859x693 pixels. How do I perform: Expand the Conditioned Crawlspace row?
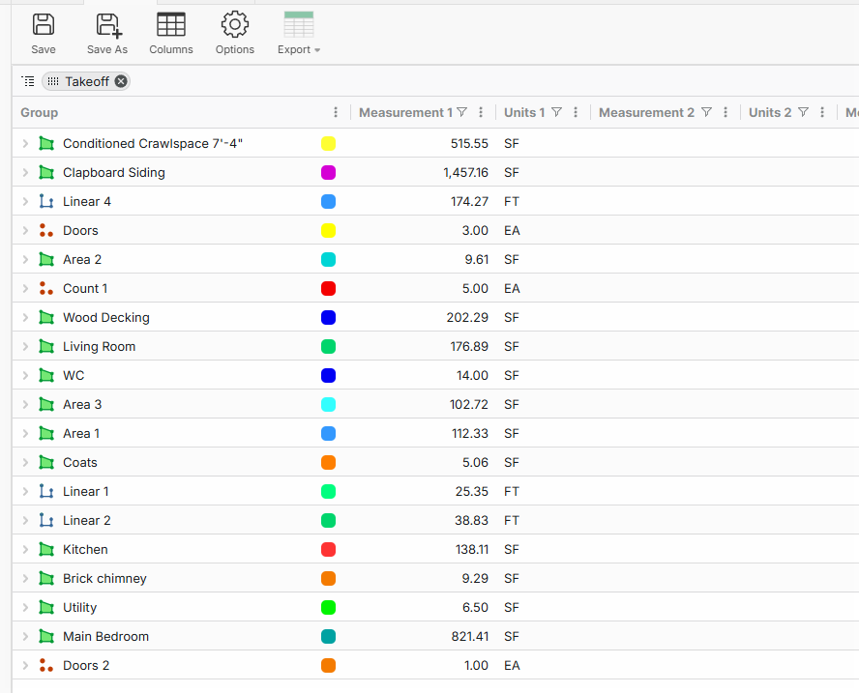[x=25, y=143]
